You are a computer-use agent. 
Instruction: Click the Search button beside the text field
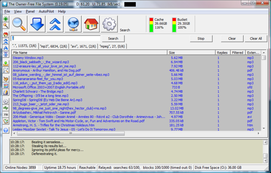[113, 39]
